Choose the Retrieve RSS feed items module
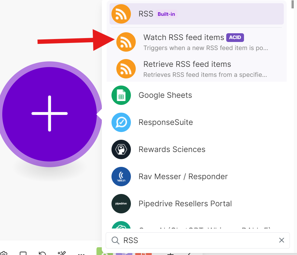Image resolution: width=297 pixels, height=255 pixels. tap(196, 69)
